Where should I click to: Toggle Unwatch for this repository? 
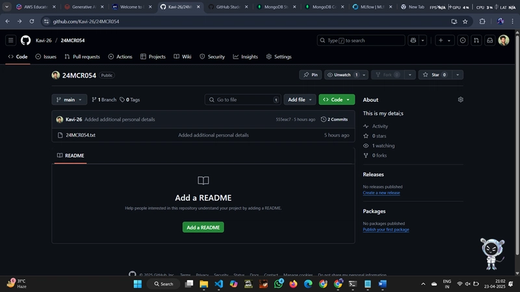[x=342, y=75]
